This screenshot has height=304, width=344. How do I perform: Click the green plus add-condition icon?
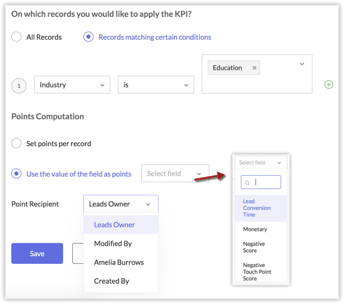coord(329,85)
